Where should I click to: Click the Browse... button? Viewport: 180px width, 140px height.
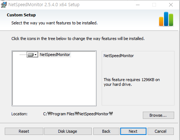(x=159, y=115)
